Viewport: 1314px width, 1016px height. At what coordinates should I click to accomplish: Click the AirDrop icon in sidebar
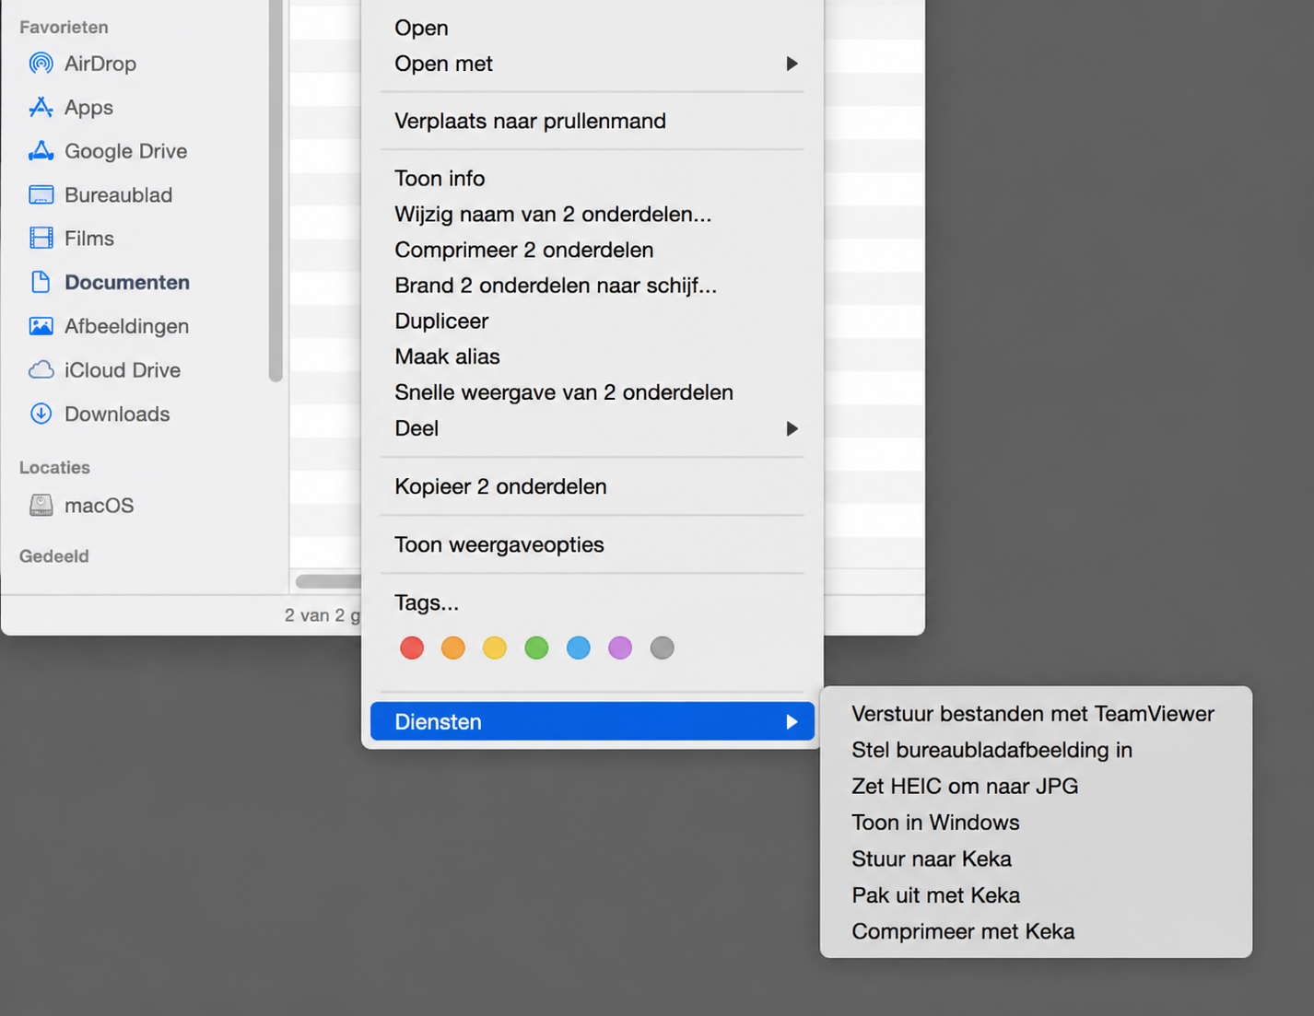tap(41, 64)
